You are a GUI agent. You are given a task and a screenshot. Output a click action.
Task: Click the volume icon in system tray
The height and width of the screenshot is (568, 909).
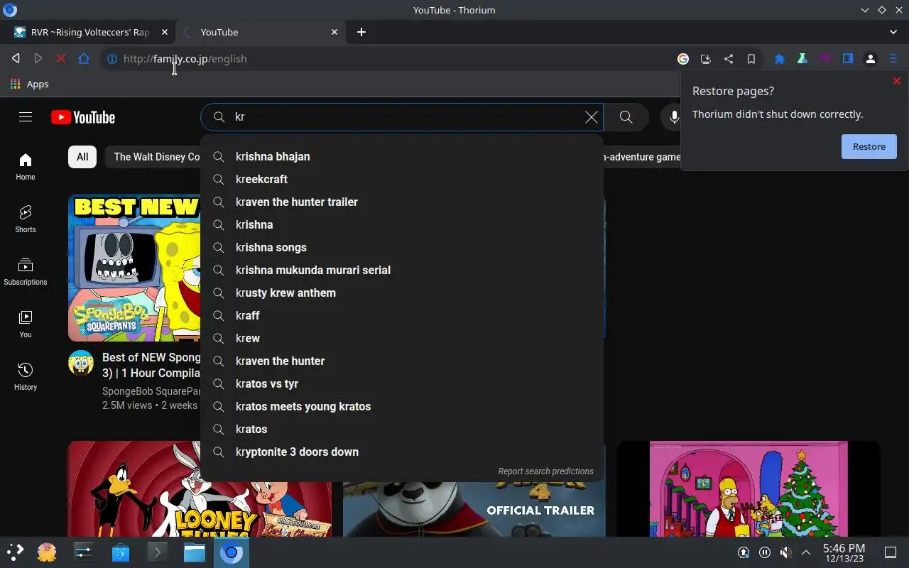pos(785,552)
